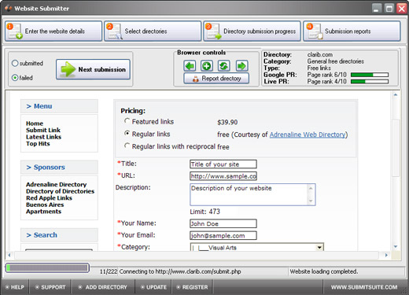Click the Your Name field
This screenshot has width=409, height=295.
(x=223, y=223)
